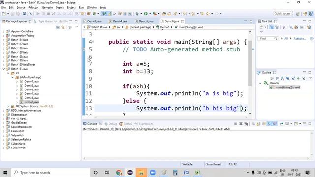Screen dimensions: 315x177
Task: Collapse the Batch131Java project node
Action: (x=4, y=69)
